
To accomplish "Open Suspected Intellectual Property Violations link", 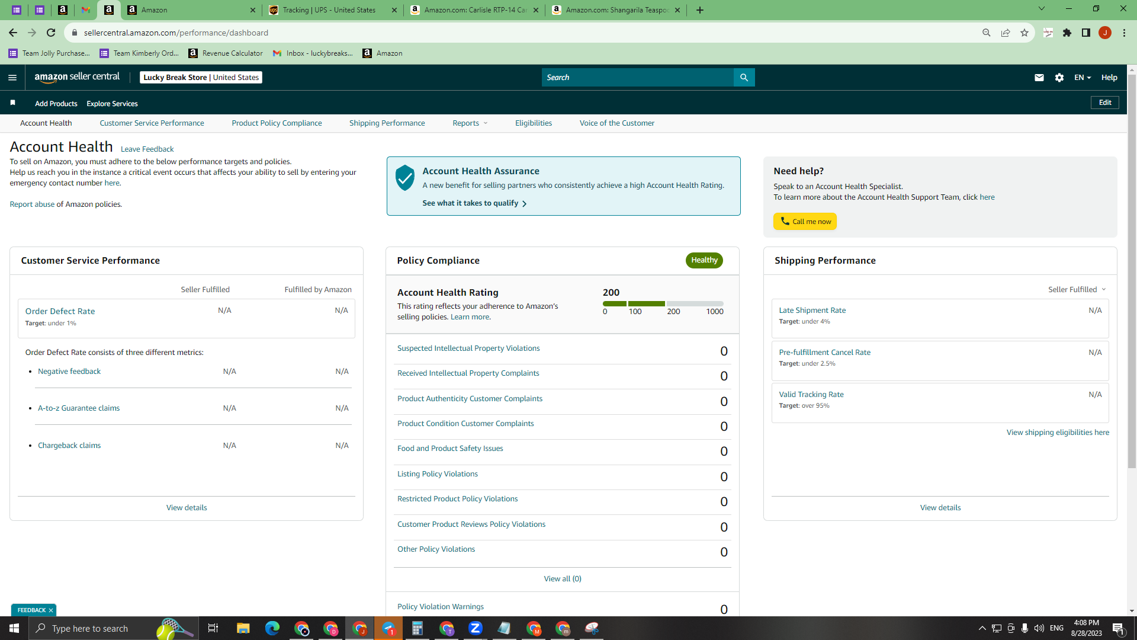I will click(468, 348).
